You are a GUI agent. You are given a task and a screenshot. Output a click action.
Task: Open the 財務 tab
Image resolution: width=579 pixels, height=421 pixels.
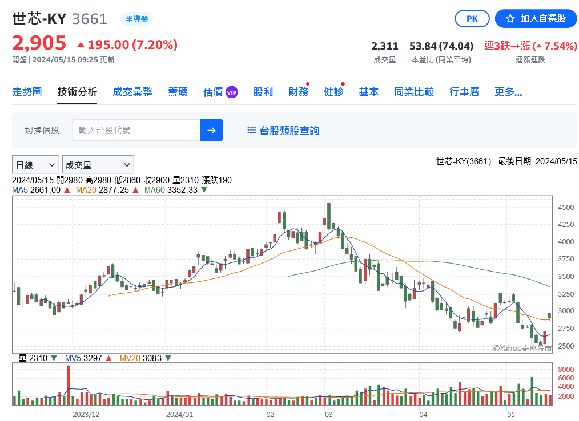click(x=299, y=92)
